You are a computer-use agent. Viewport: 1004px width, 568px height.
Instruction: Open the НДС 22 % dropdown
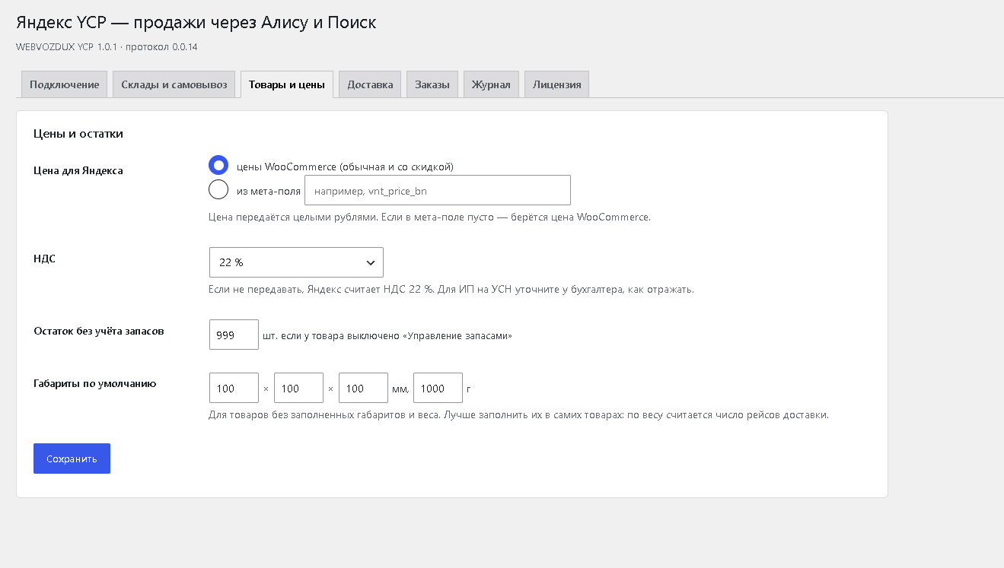296,262
